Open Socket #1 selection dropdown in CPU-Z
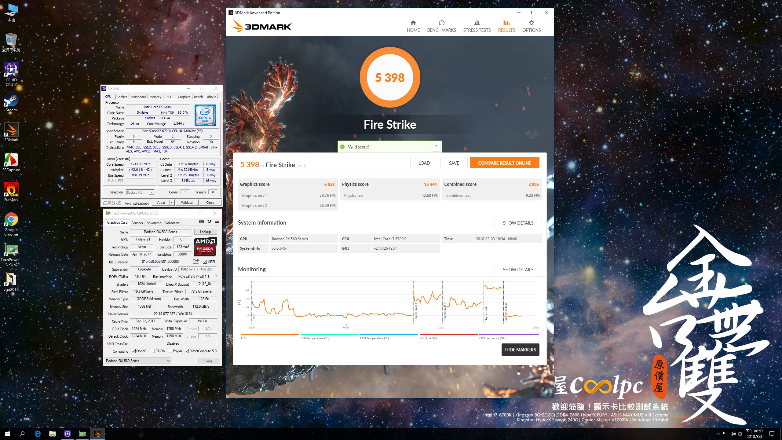782x440 pixels. click(140, 192)
